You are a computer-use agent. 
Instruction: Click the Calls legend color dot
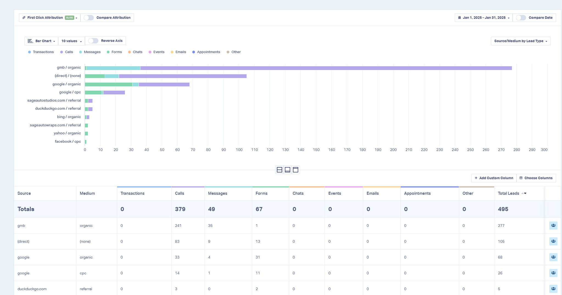pyautogui.click(x=61, y=52)
